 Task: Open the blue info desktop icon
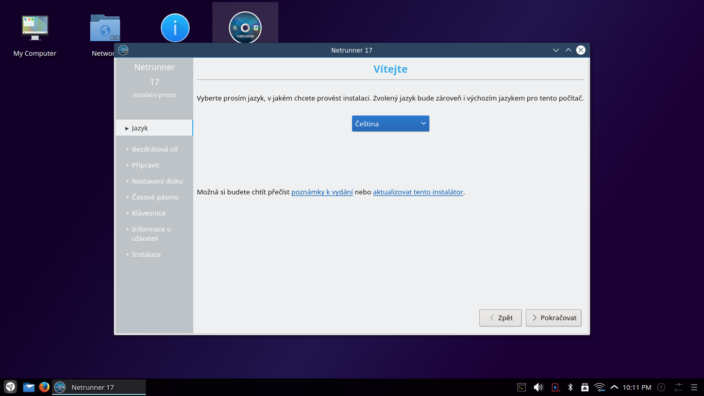click(175, 28)
